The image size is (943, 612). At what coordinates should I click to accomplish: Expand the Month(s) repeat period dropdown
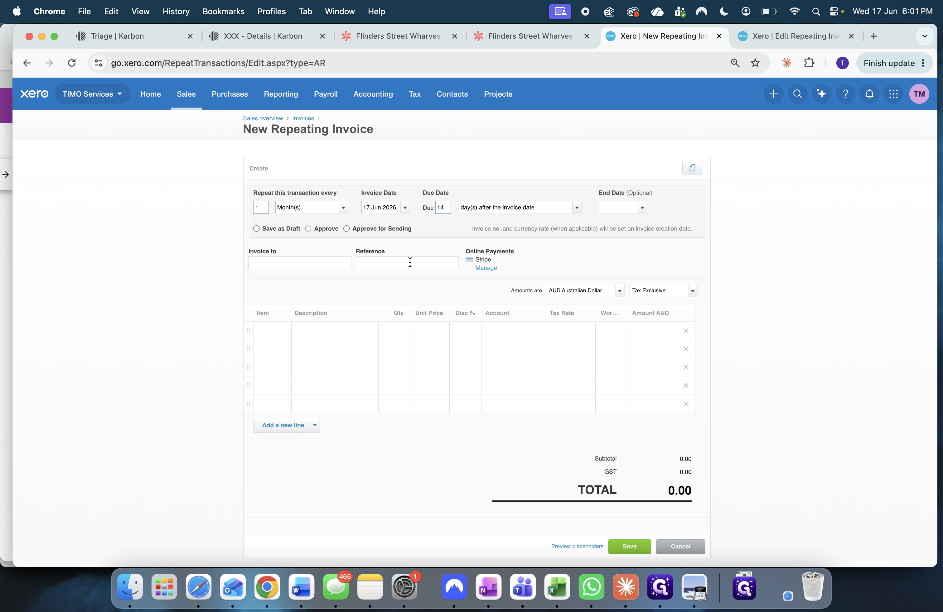pos(343,208)
